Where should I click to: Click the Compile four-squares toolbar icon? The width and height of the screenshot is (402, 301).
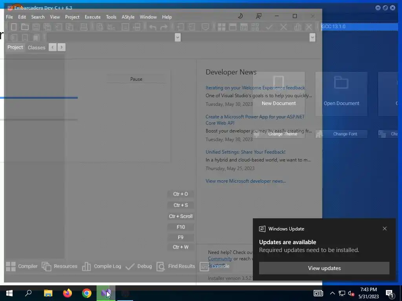pos(221,27)
